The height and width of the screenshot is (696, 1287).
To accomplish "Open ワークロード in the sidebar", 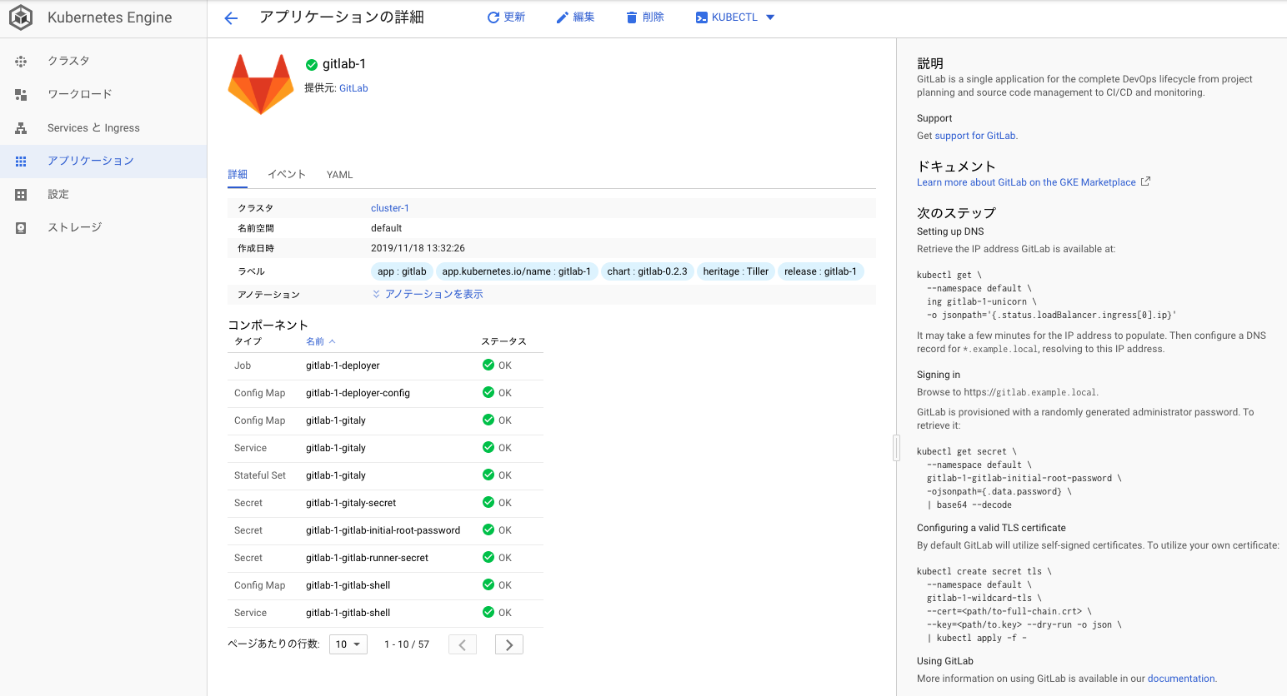I will [103, 94].
